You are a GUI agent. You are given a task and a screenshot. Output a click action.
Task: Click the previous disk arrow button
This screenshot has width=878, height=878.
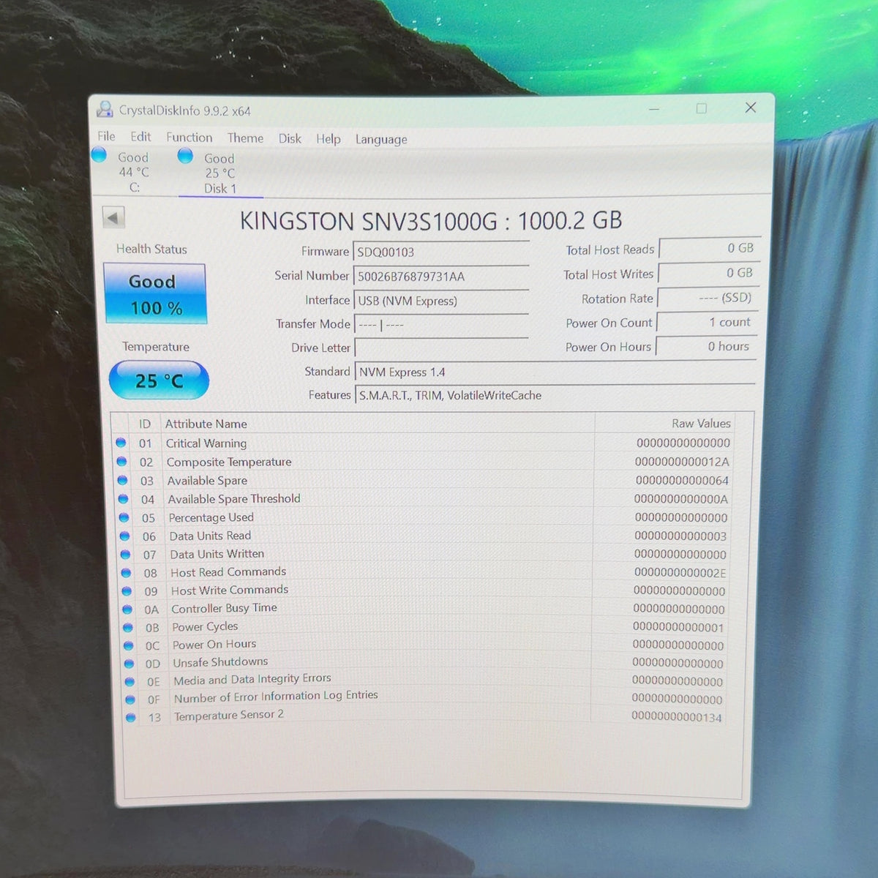point(113,217)
